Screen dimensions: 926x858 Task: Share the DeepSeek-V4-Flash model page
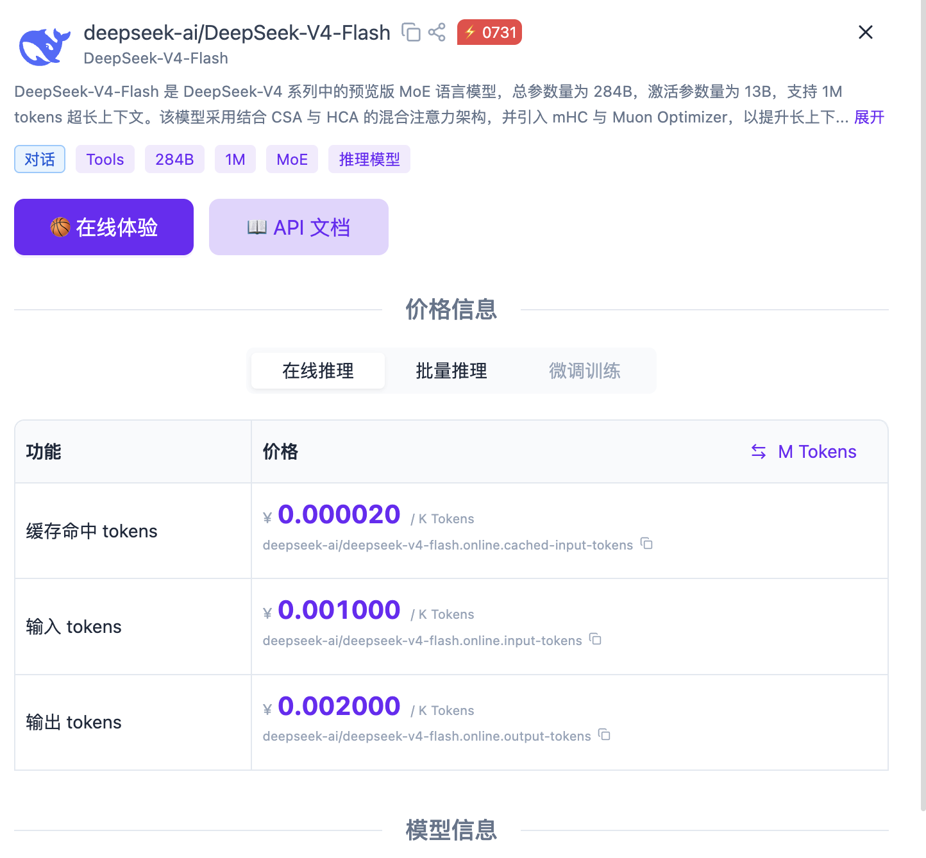coord(437,32)
